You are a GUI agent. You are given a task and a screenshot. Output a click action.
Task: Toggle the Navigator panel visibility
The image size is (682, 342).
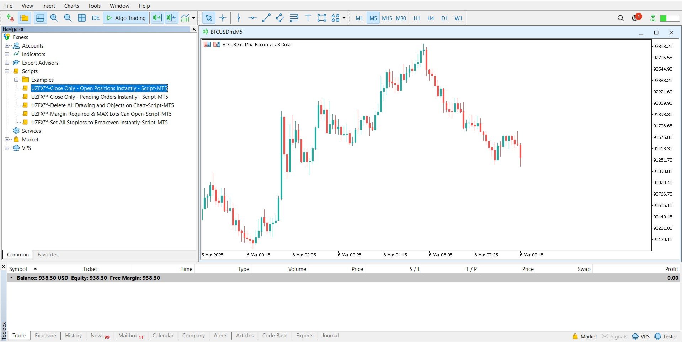[x=24, y=18]
